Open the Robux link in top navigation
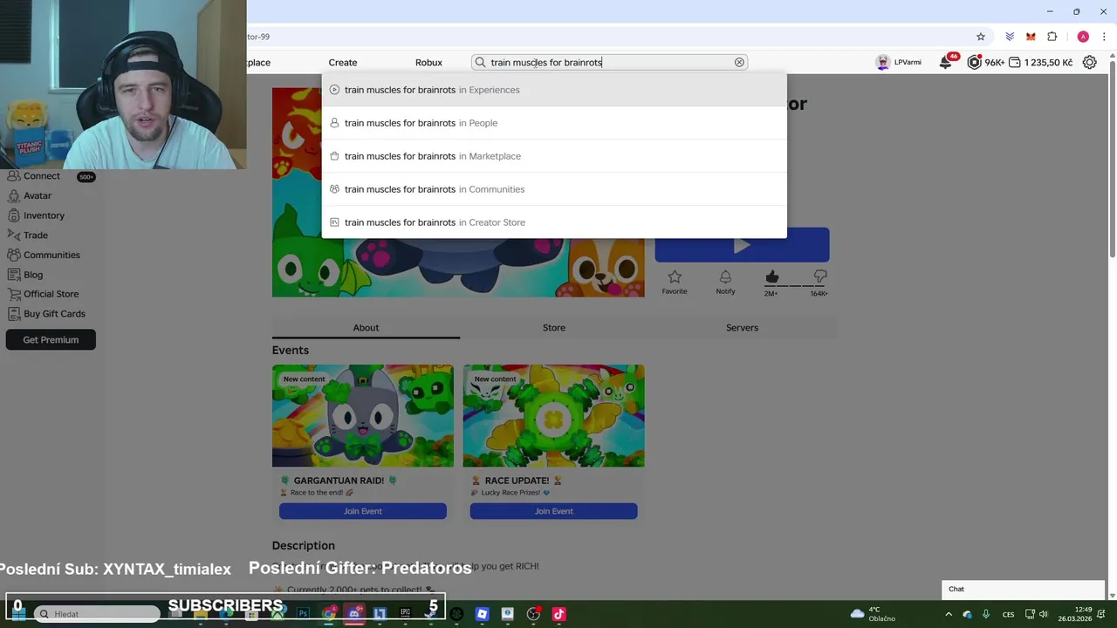 (428, 62)
